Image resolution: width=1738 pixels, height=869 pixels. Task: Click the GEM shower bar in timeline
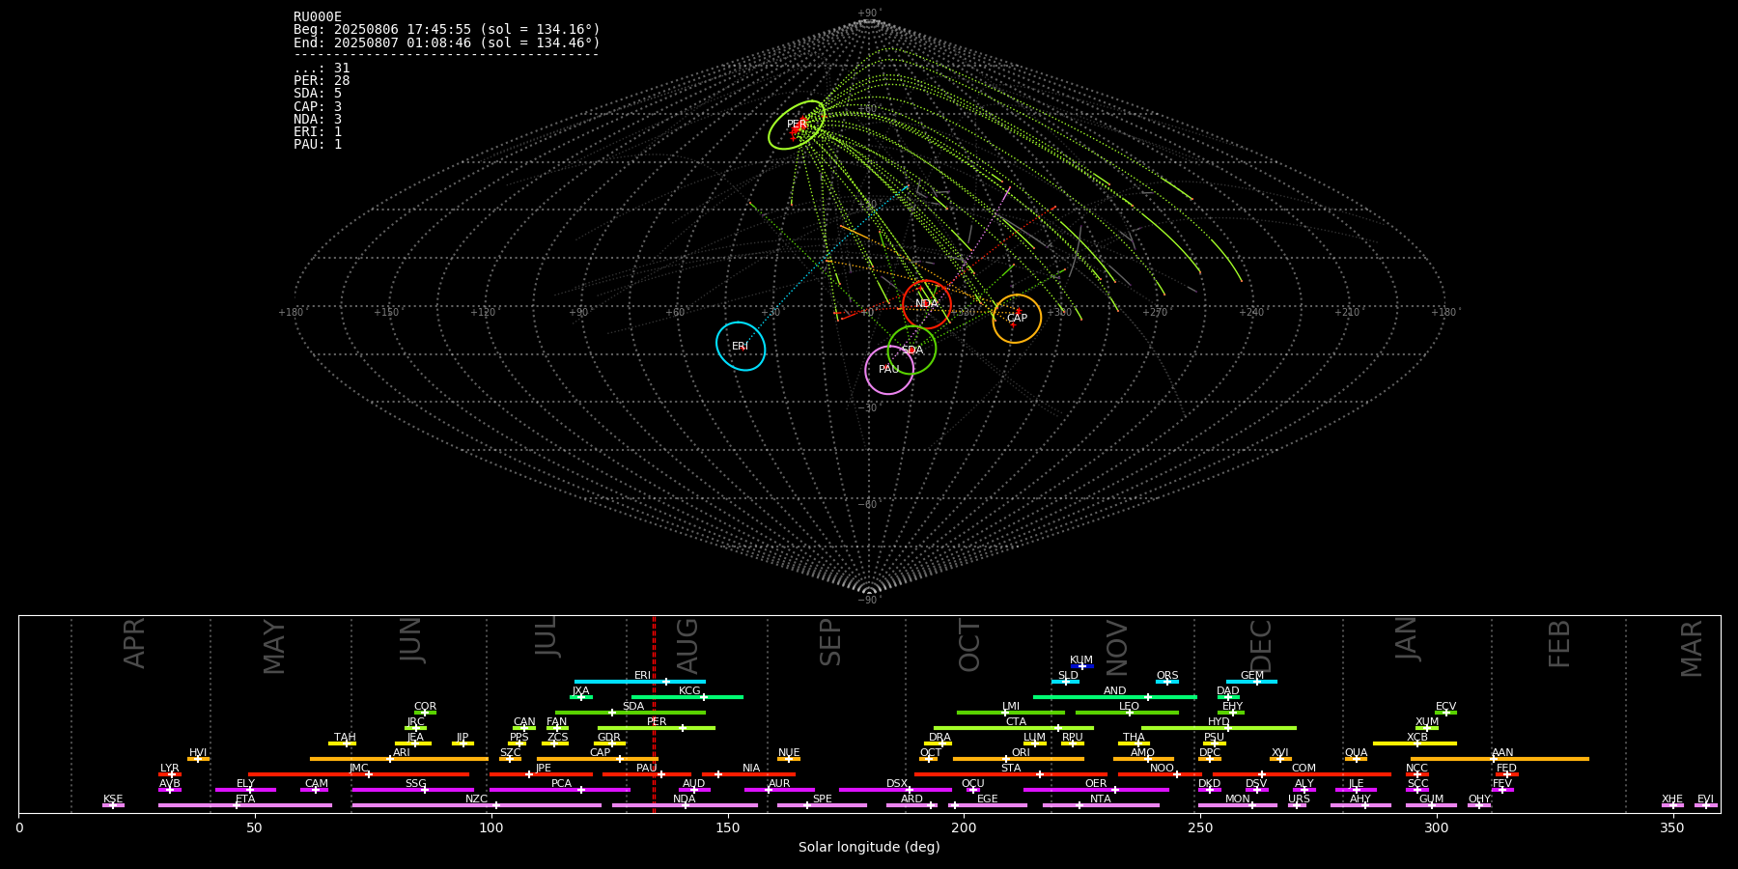1251,682
